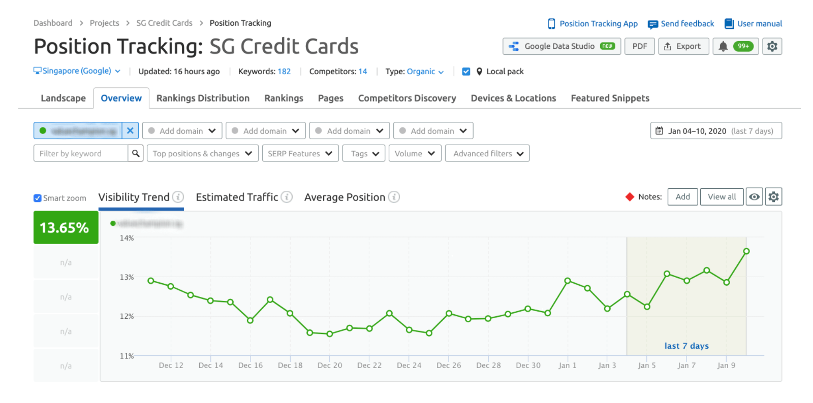Expand the Advanced filters dropdown
813x403 pixels.
click(487, 153)
